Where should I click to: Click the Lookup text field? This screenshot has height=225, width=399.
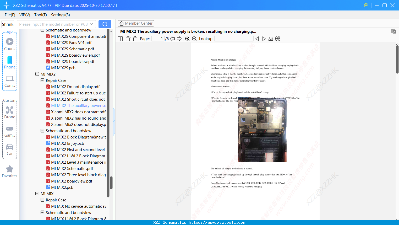click(234, 39)
